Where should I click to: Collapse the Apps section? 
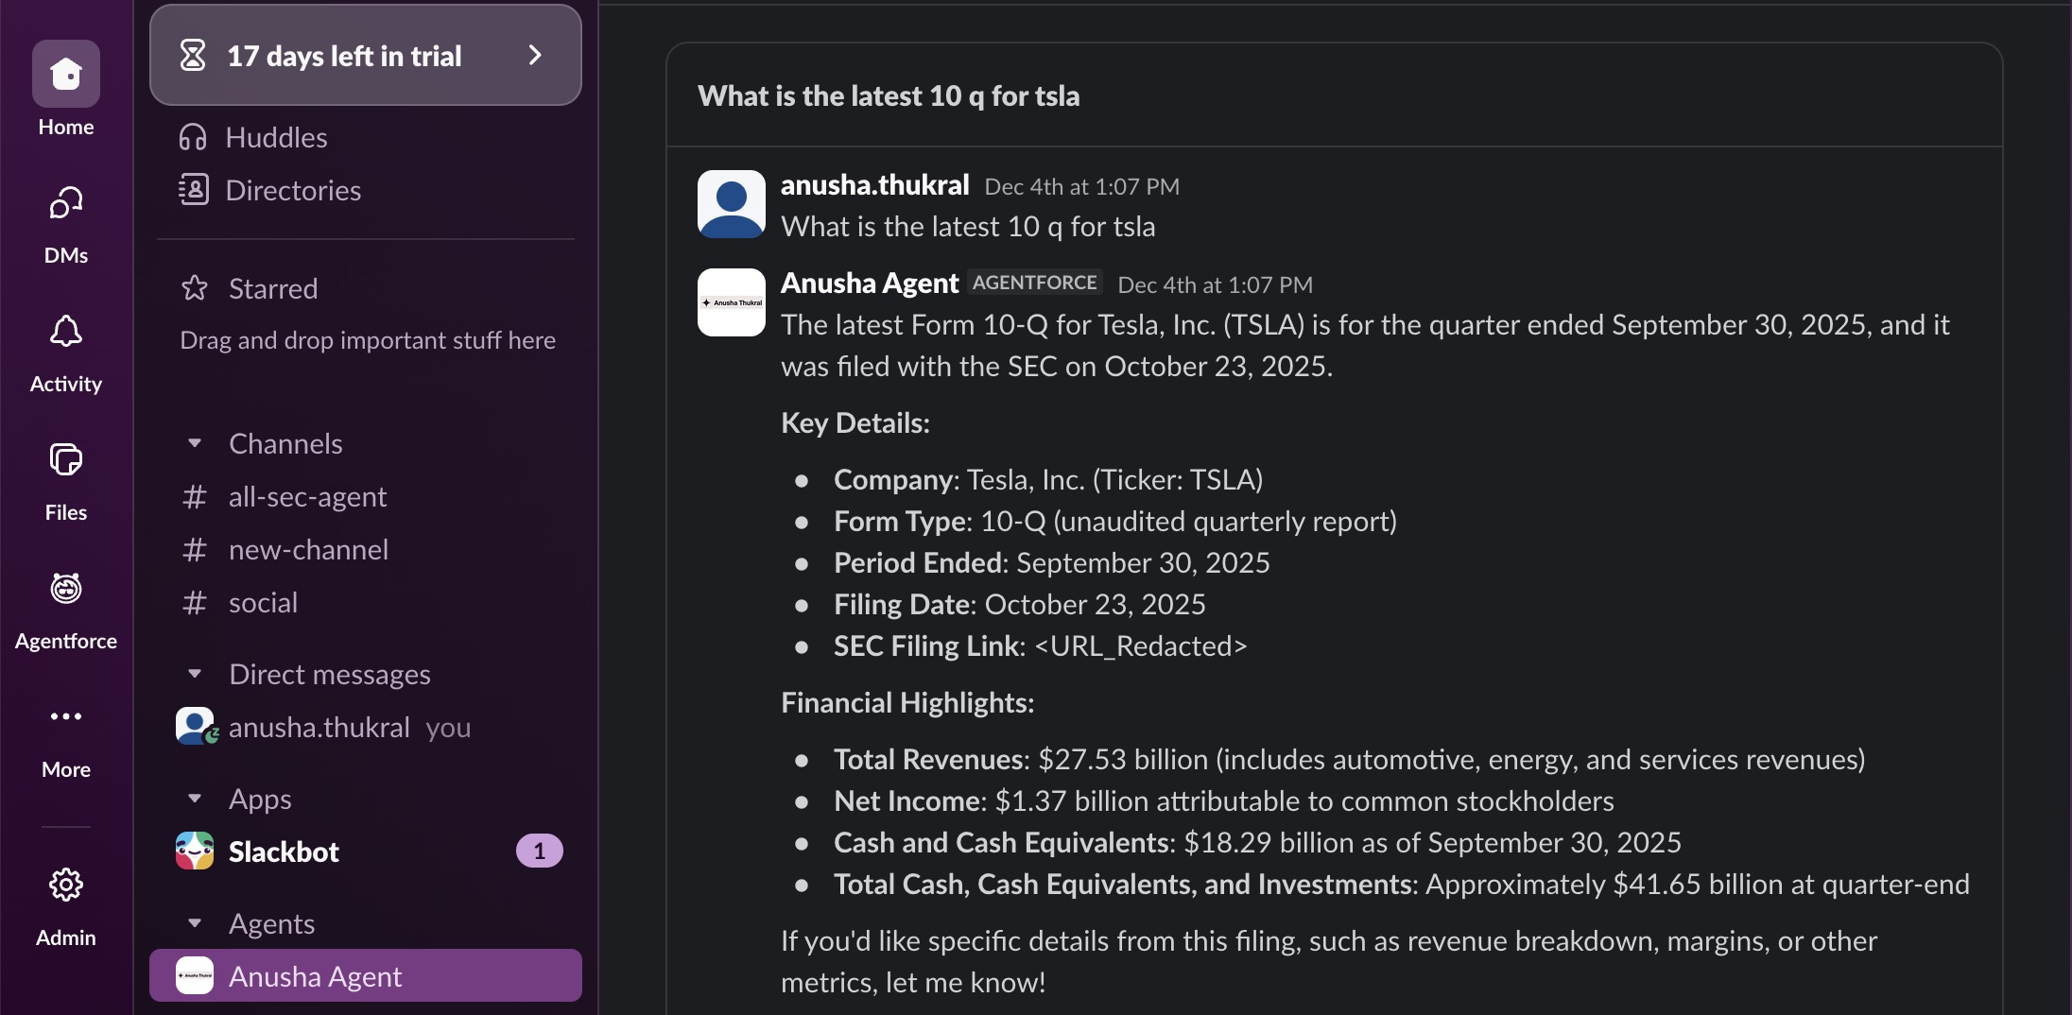pyautogui.click(x=195, y=798)
